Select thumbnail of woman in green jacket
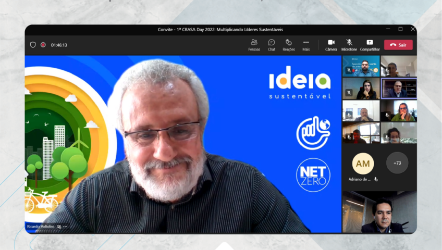This screenshot has height=250, width=442. coord(399,110)
